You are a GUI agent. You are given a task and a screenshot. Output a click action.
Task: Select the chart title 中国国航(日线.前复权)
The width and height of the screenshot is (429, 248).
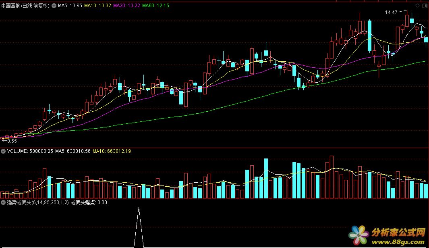point(25,6)
